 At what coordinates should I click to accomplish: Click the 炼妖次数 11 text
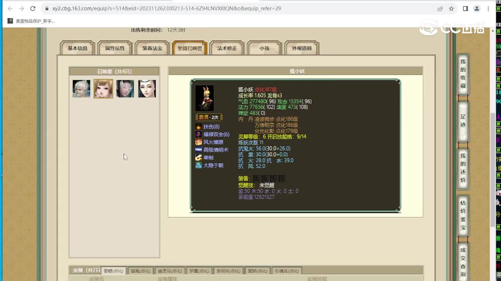[251, 143]
